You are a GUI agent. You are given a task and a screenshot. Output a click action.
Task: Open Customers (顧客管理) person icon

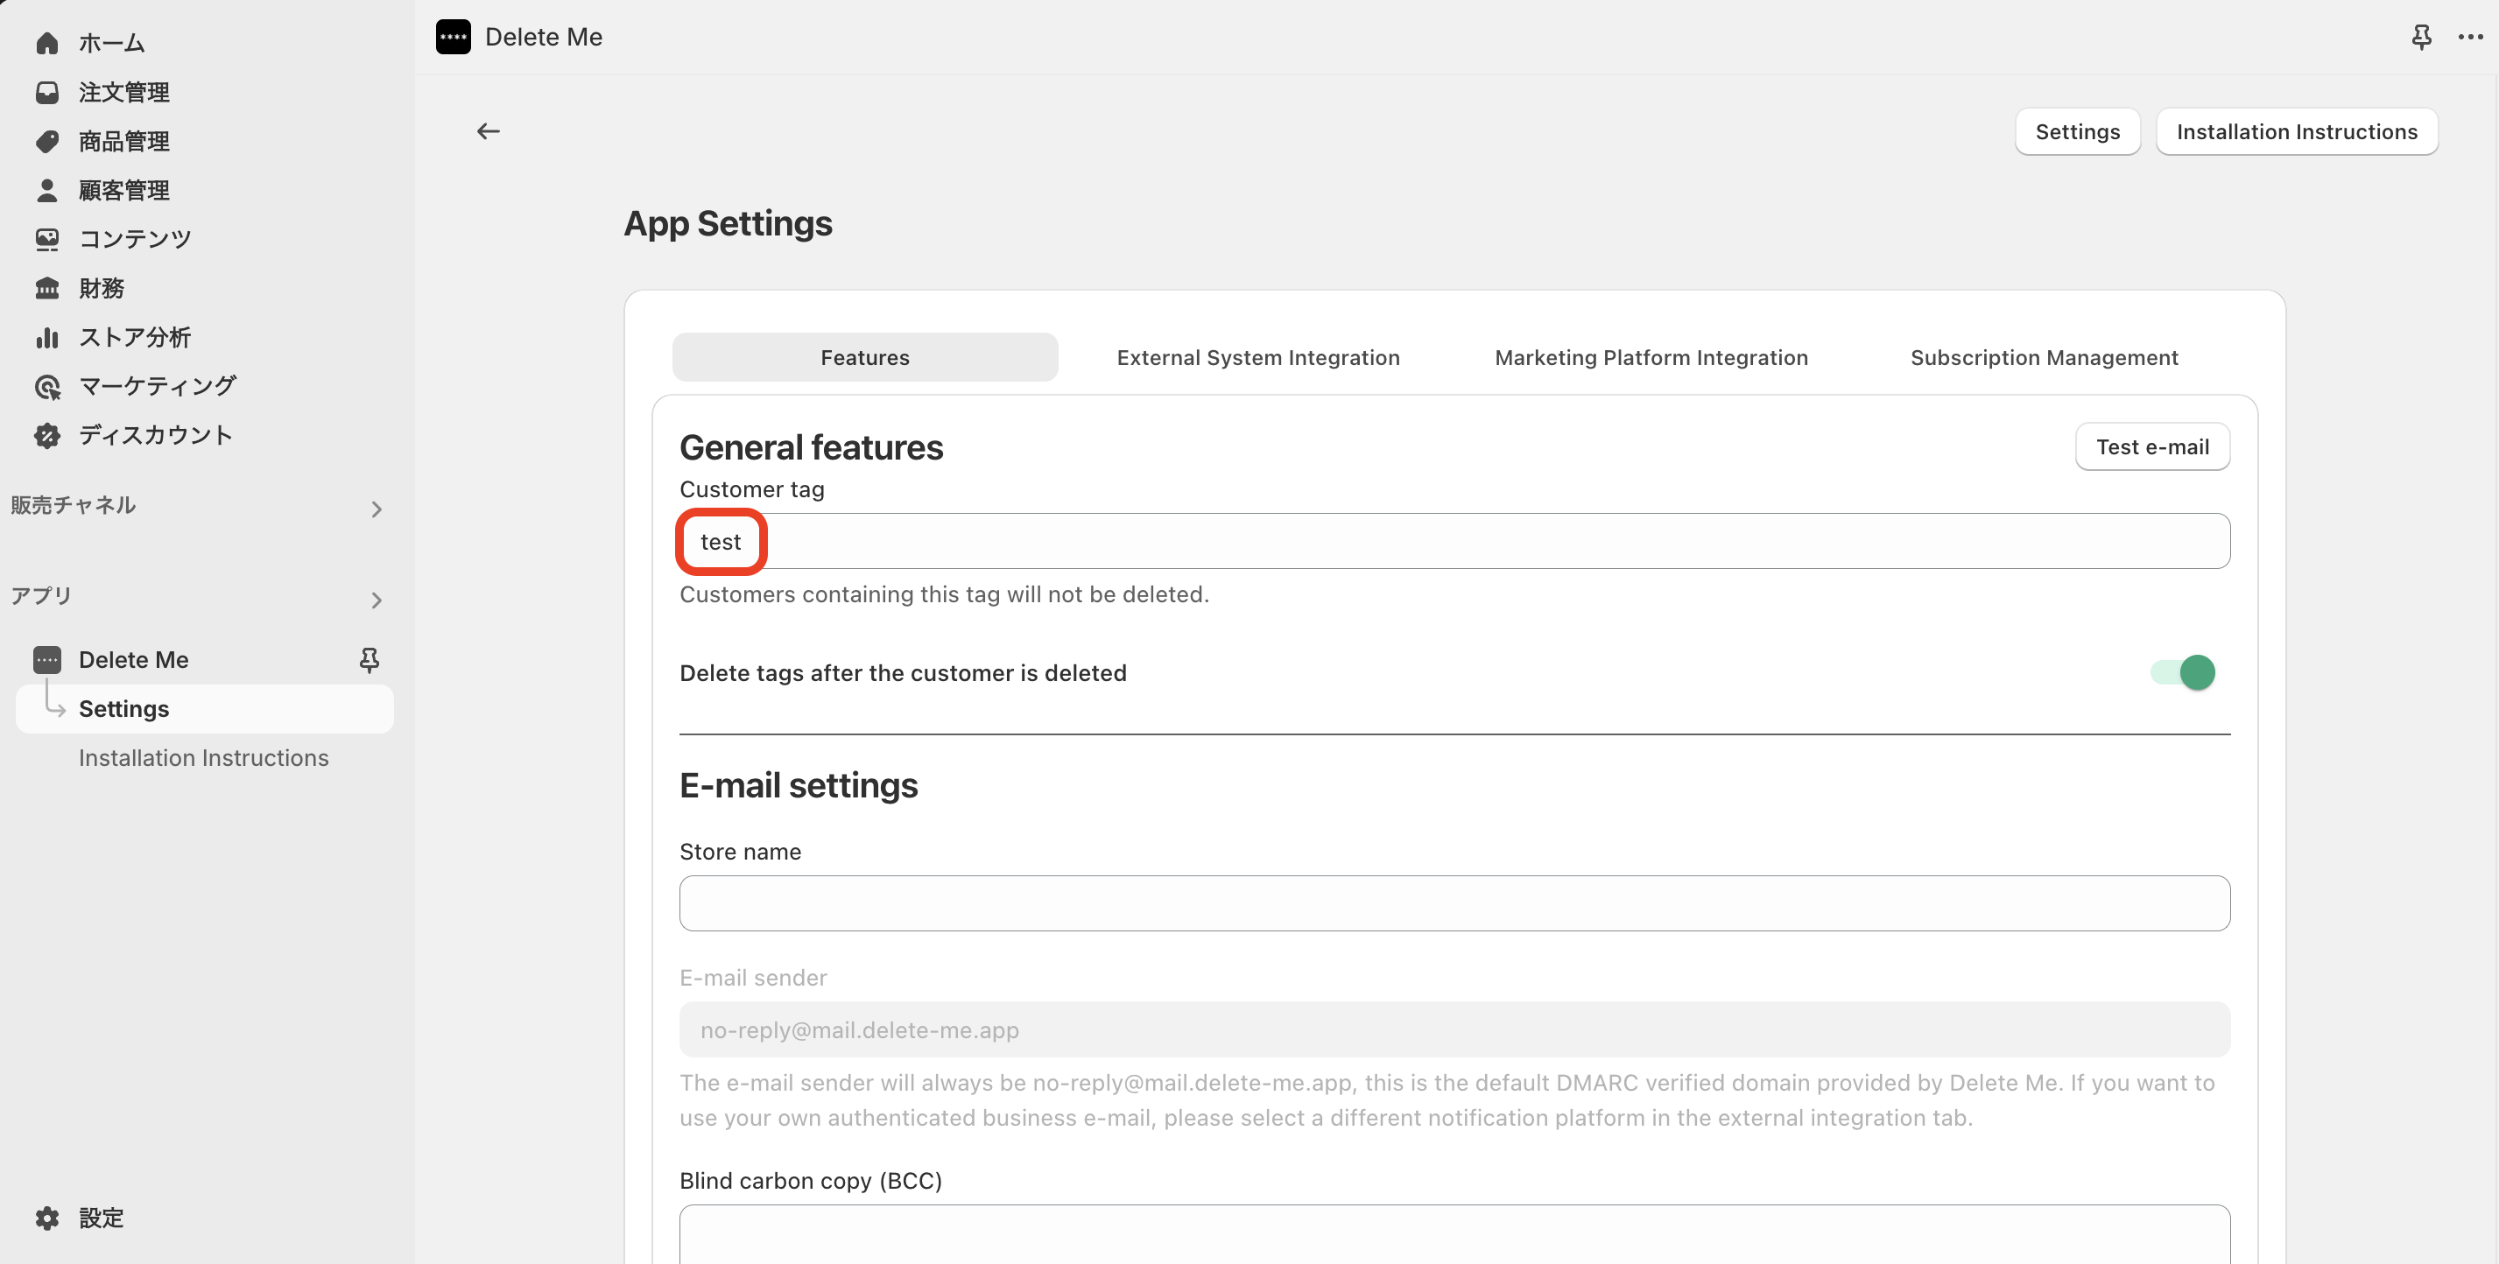tap(46, 190)
